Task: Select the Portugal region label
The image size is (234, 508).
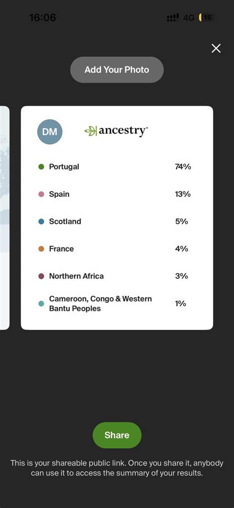Action: click(64, 167)
